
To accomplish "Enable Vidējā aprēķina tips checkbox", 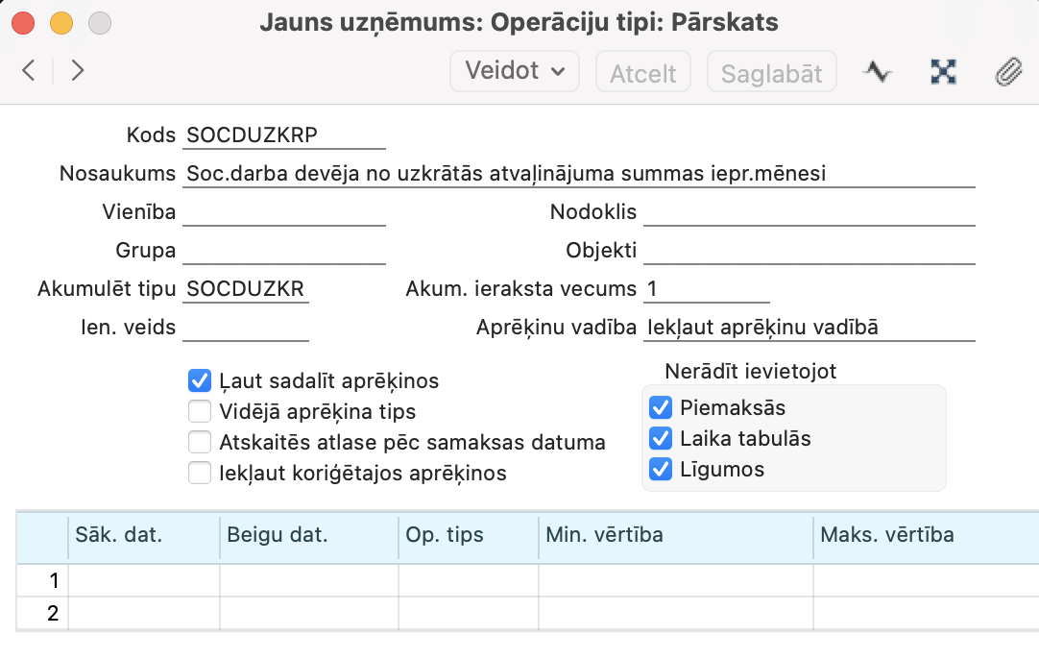I will coord(200,412).
